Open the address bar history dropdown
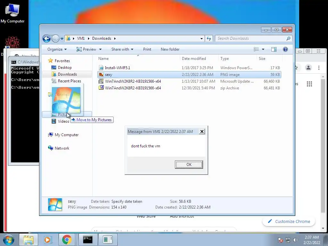328x246 pixels. tap(201, 39)
